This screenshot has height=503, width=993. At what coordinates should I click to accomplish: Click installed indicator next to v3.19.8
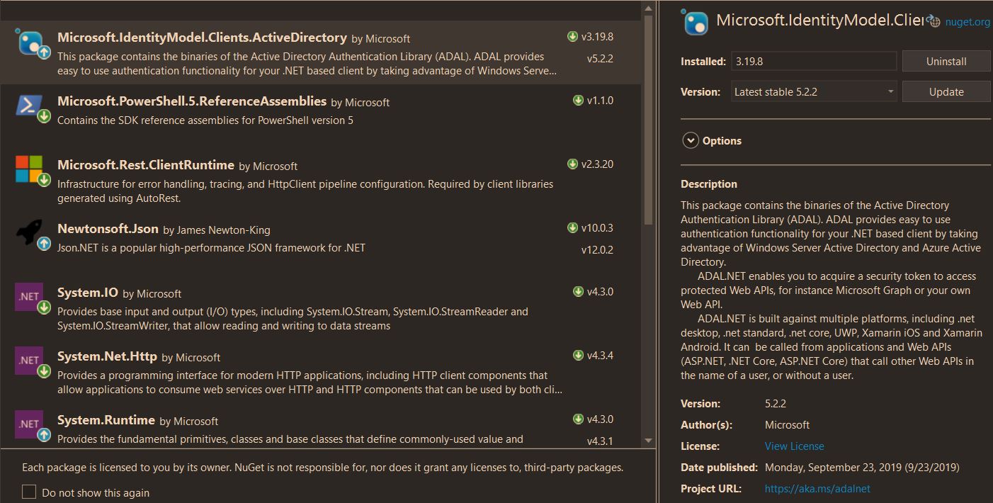[572, 37]
